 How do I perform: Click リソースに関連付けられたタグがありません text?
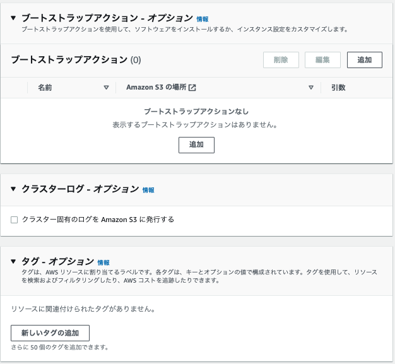(x=83, y=308)
